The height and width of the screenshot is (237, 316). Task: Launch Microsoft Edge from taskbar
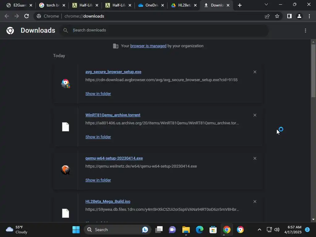[x=200, y=230]
